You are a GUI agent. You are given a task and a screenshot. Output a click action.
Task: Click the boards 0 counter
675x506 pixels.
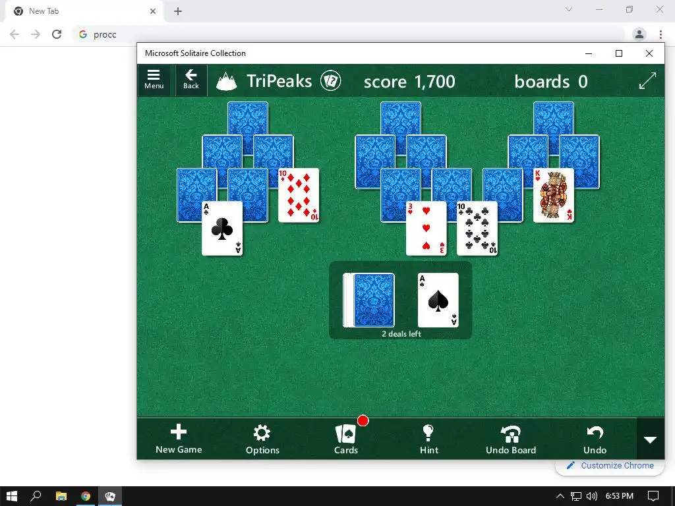tap(551, 81)
